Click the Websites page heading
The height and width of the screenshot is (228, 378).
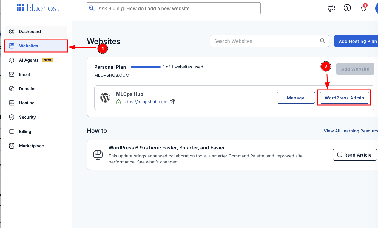[x=104, y=41]
